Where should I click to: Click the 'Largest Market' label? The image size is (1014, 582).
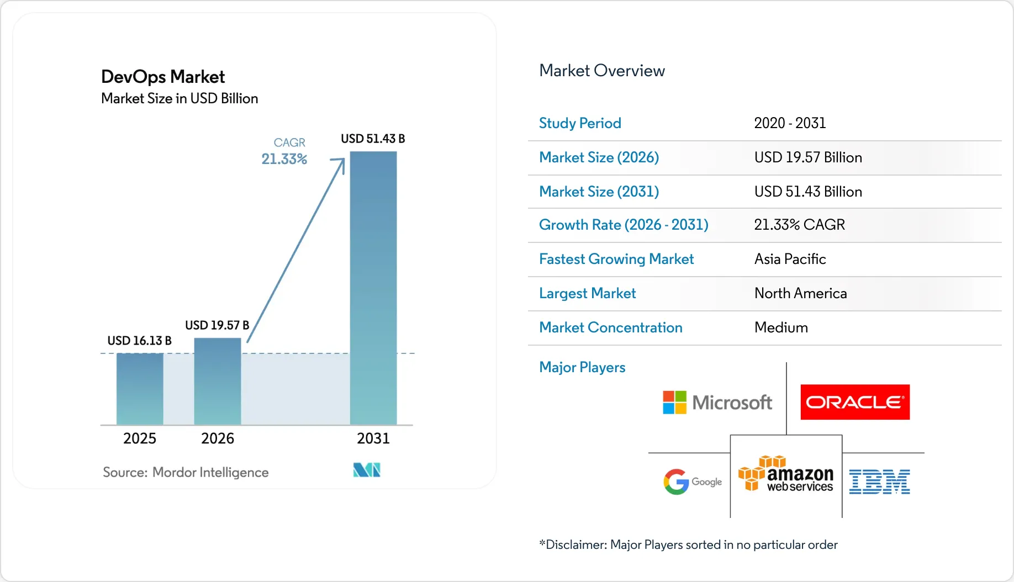(x=588, y=293)
